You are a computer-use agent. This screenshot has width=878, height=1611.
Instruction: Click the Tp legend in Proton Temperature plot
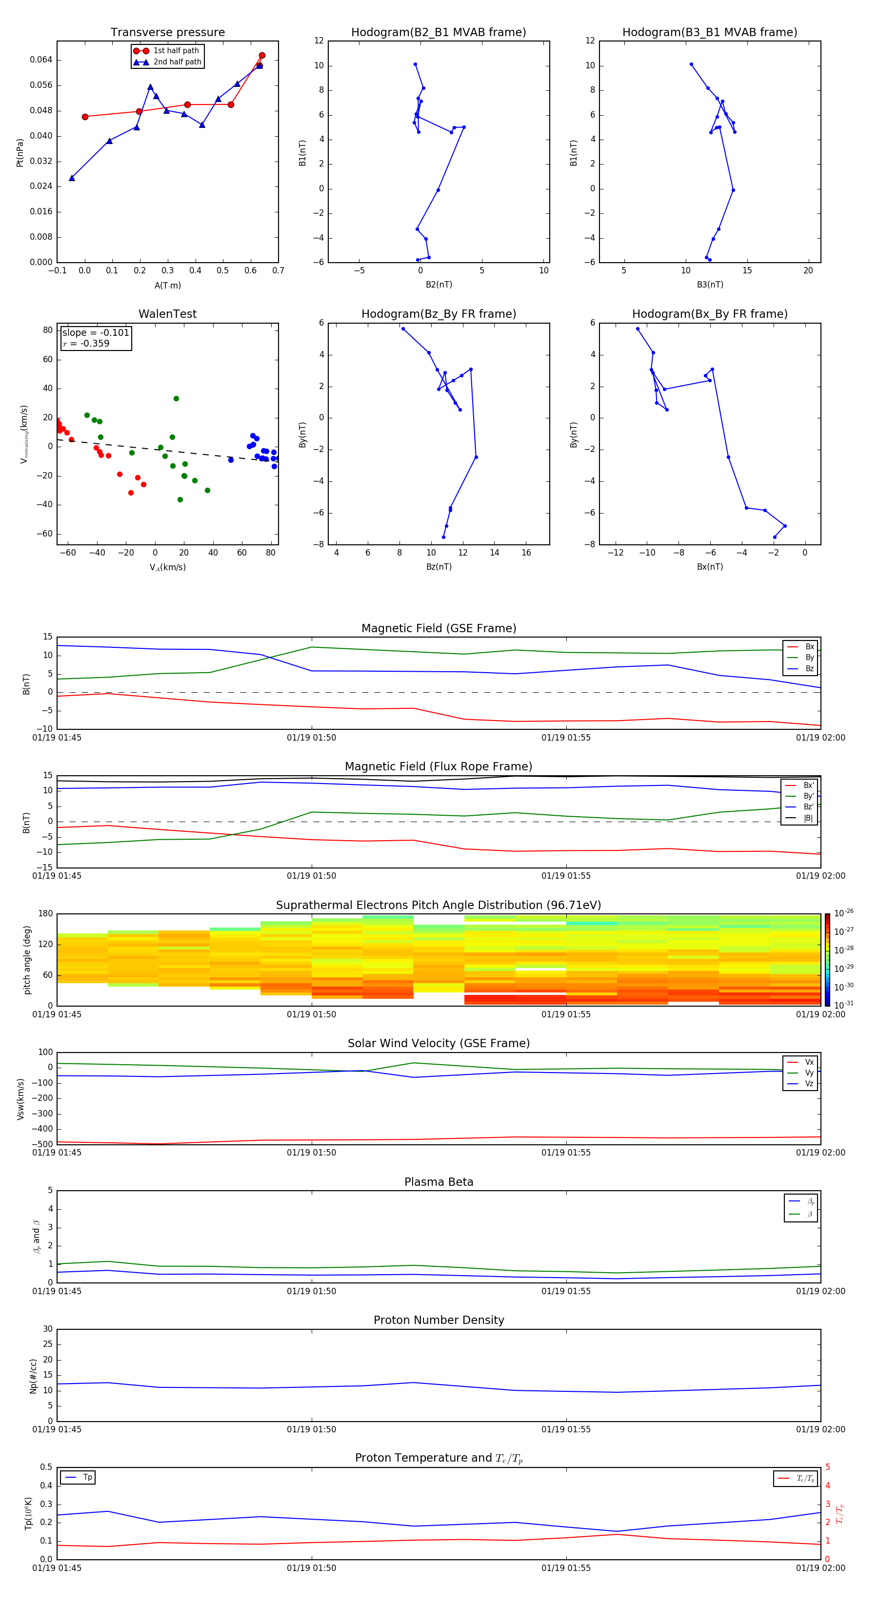coord(78,1477)
